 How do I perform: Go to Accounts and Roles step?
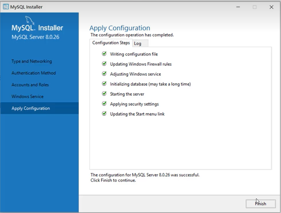pos(30,85)
